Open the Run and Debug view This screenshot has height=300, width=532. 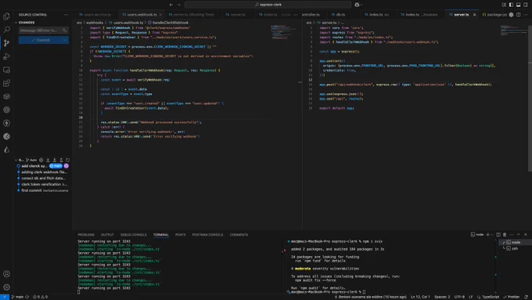(6, 56)
